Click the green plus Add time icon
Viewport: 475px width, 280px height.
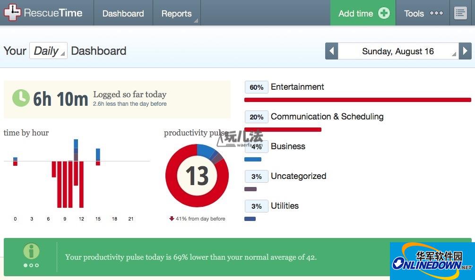coord(384,13)
